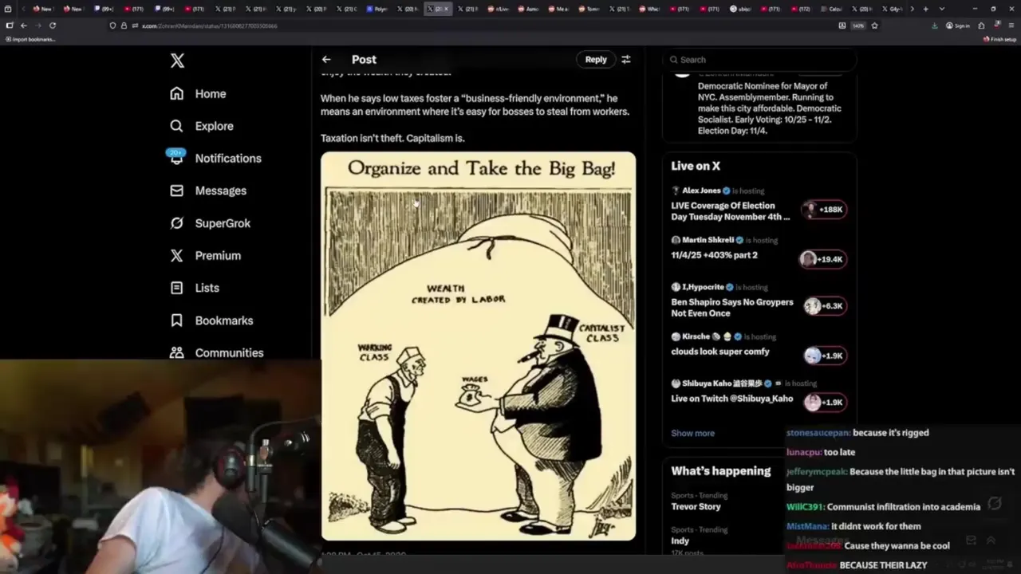Open the Trevor Story trending topic
The image size is (1021, 574).
pyautogui.click(x=696, y=506)
